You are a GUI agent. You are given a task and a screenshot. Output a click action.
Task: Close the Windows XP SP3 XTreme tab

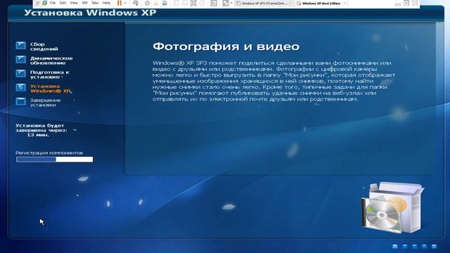point(290,4)
